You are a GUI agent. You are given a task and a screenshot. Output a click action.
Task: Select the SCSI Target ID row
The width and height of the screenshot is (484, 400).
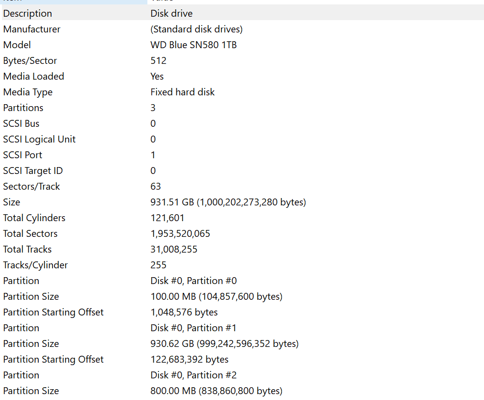(x=33, y=171)
